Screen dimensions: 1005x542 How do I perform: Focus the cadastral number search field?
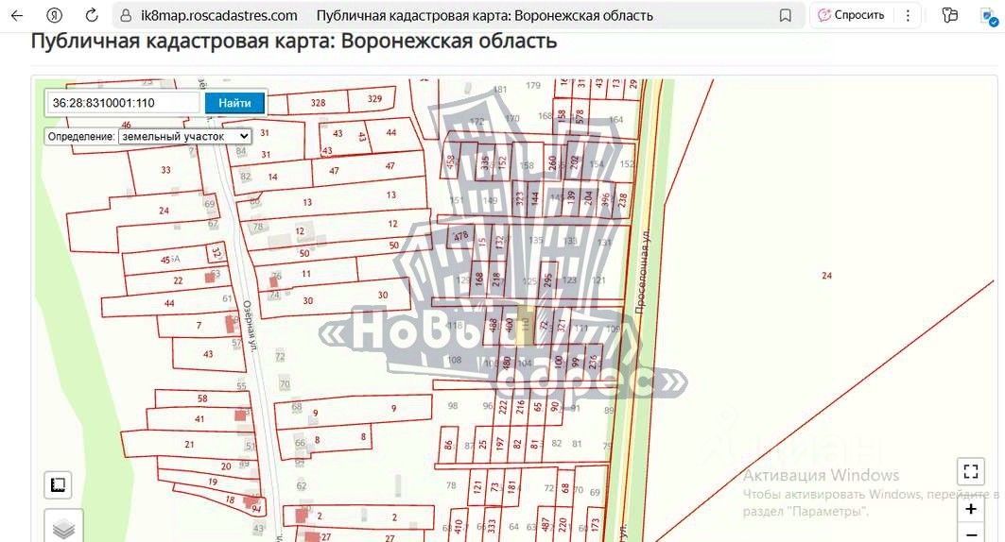click(123, 102)
